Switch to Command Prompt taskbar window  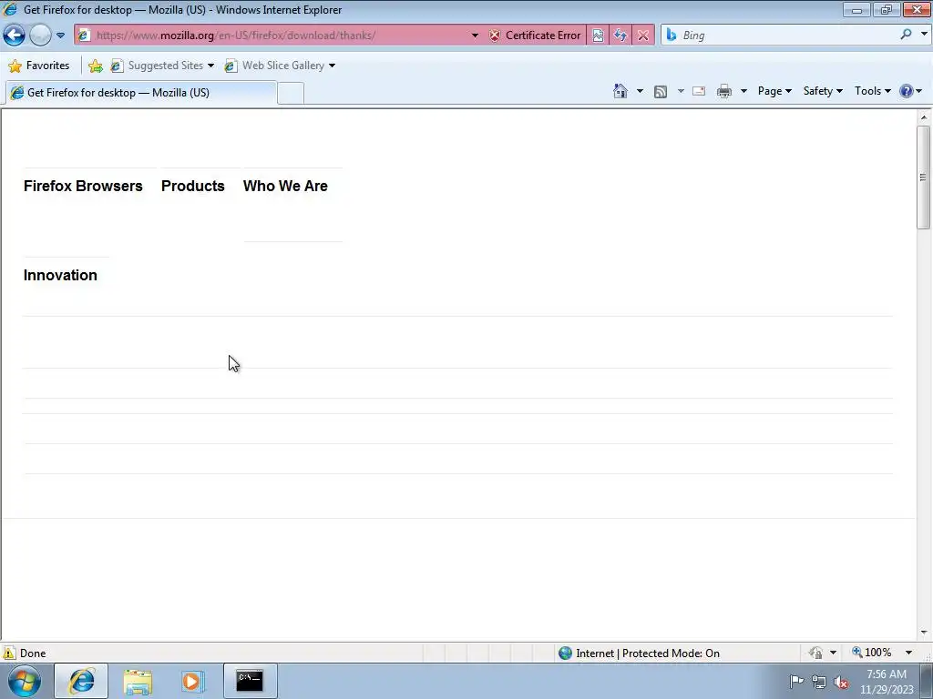[250, 681]
